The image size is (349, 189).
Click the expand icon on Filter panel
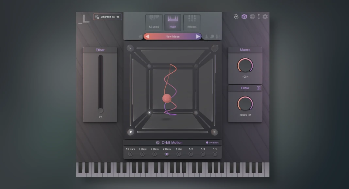tap(258, 88)
